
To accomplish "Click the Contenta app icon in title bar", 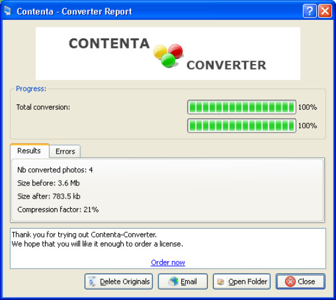I will [7, 11].
